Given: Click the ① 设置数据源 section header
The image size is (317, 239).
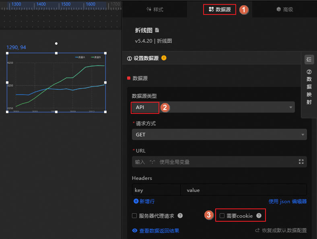Looking at the screenshot, I should (212, 58).
